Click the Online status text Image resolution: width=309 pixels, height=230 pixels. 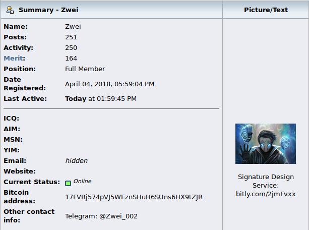coord(82,181)
